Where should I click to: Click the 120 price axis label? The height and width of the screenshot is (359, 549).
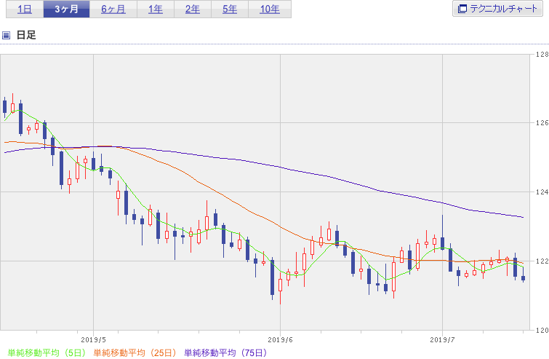(542, 330)
